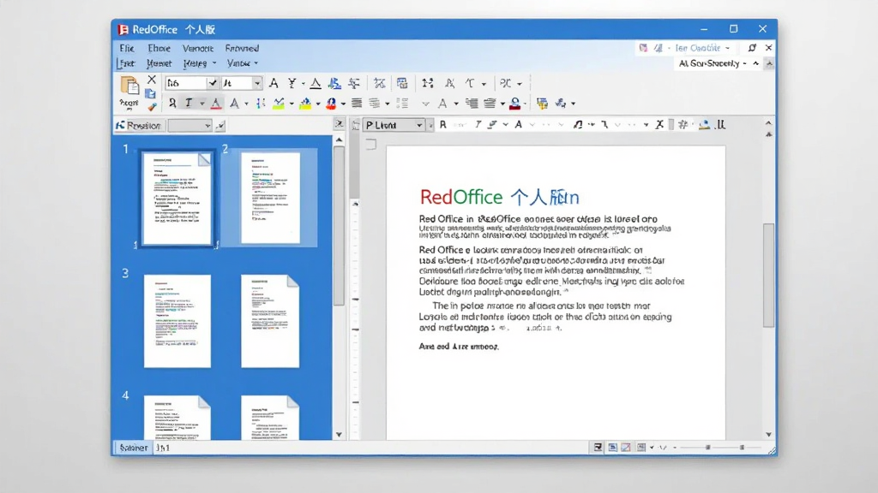Expand the paint bucket color dropdown arrow
The height and width of the screenshot is (493, 878).
point(318,104)
